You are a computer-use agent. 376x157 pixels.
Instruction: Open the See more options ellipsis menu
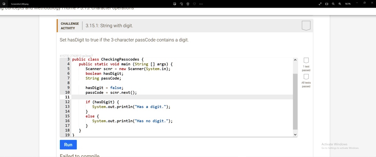point(201,4)
